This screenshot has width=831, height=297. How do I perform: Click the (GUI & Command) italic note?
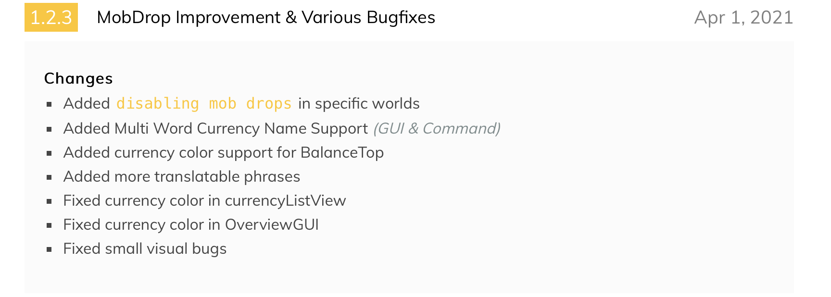point(437,128)
